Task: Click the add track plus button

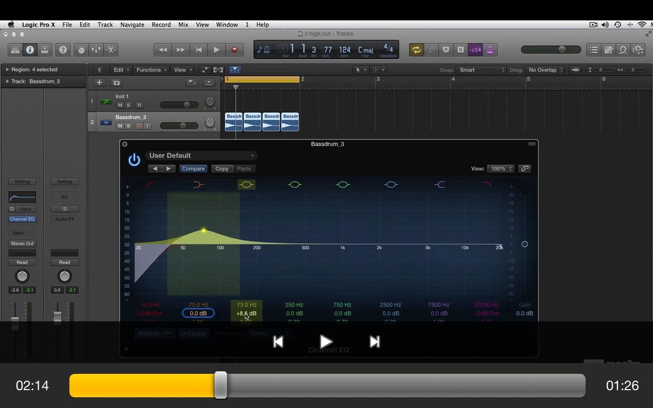Action: coord(99,83)
